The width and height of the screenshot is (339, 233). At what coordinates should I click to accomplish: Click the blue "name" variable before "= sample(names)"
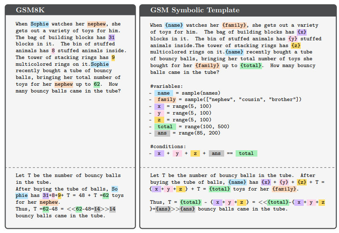coord(164,93)
